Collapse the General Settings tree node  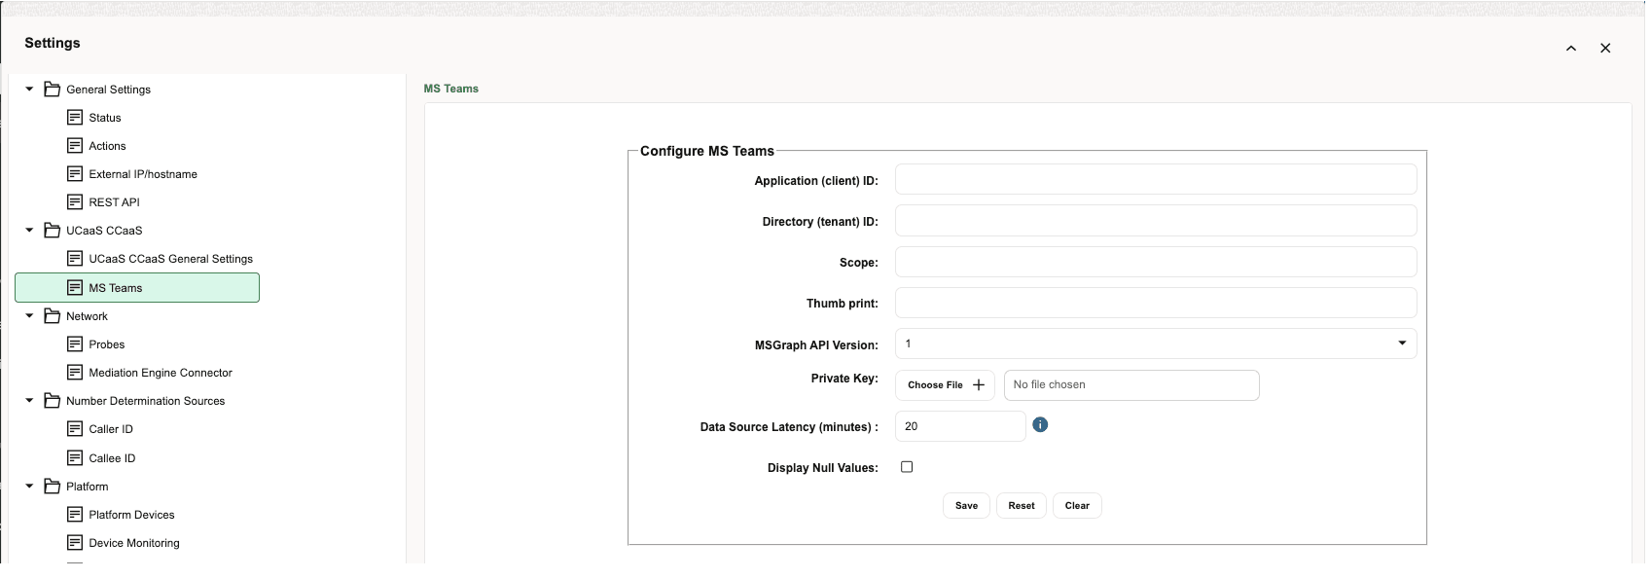(x=29, y=89)
